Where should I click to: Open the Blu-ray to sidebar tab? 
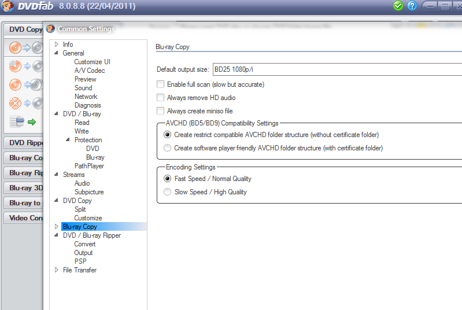pyautogui.click(x=24, y=203)
